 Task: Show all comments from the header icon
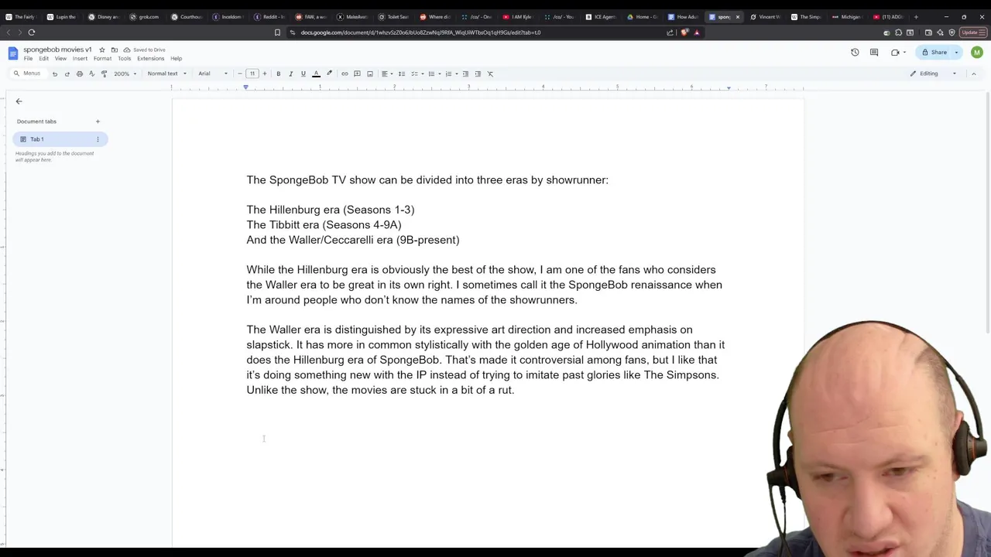(874, 52)
